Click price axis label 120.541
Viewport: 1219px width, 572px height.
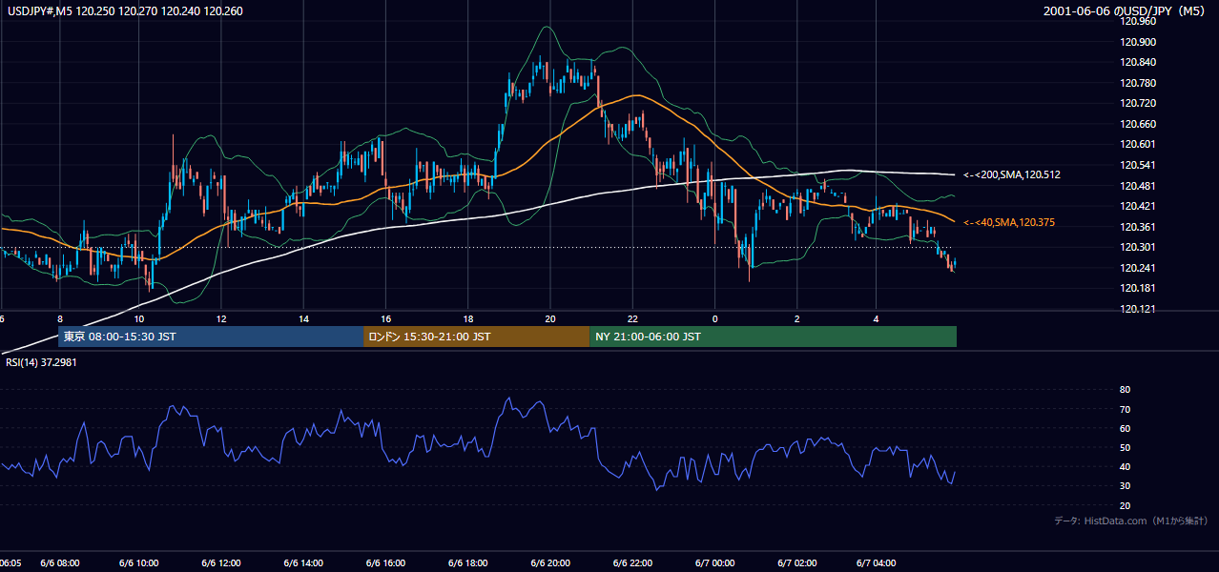tap(1138, 165)
